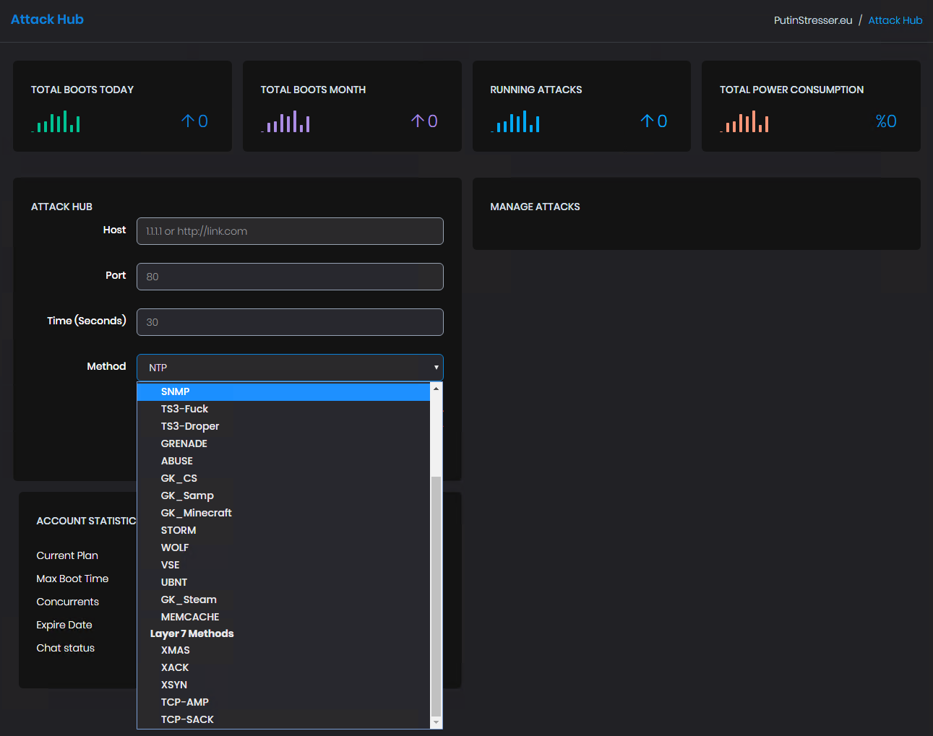Viewport: 933px width, 736px height.
Task: Click the Attack Hub page title
Action: point(47,20)
